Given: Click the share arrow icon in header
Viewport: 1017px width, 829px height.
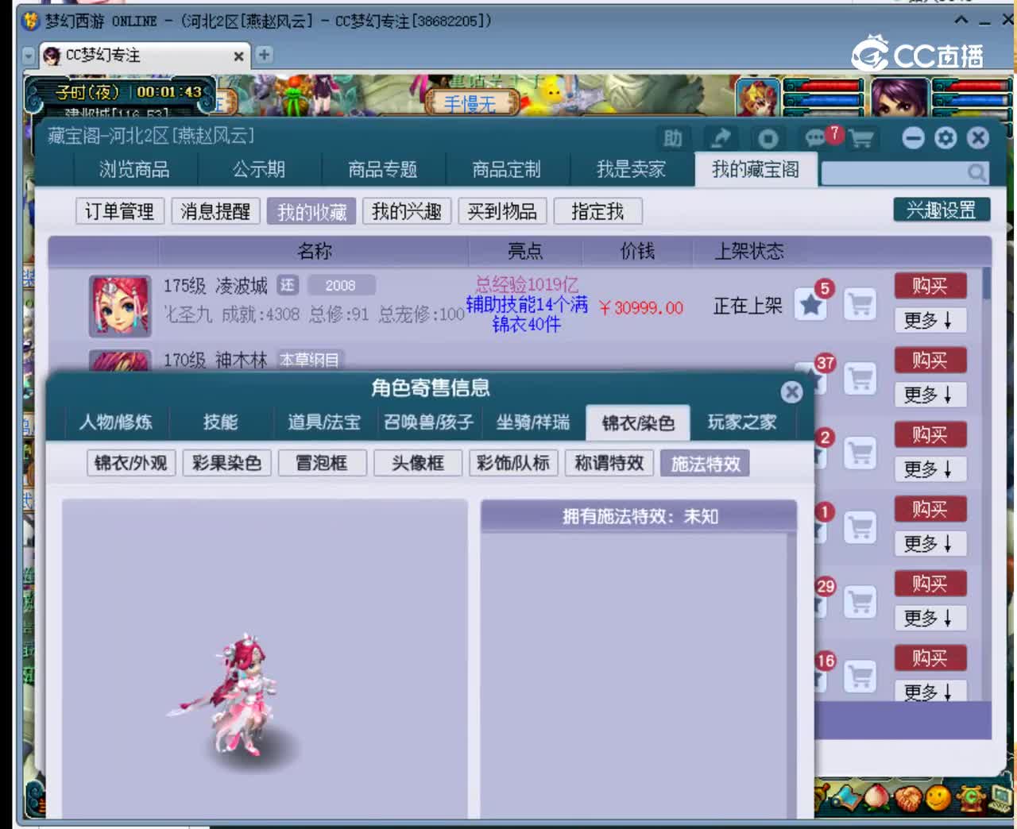Looking at the screenshot, I should (721, 138).
